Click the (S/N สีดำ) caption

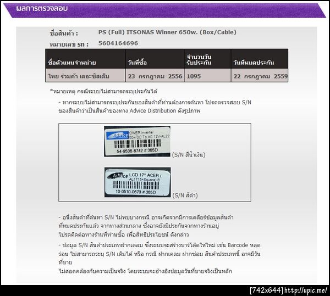(x=185, y=196)
